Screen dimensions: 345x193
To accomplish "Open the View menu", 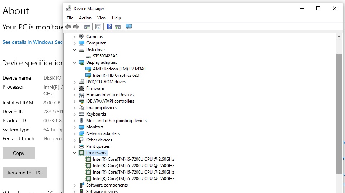I will 102,18.
